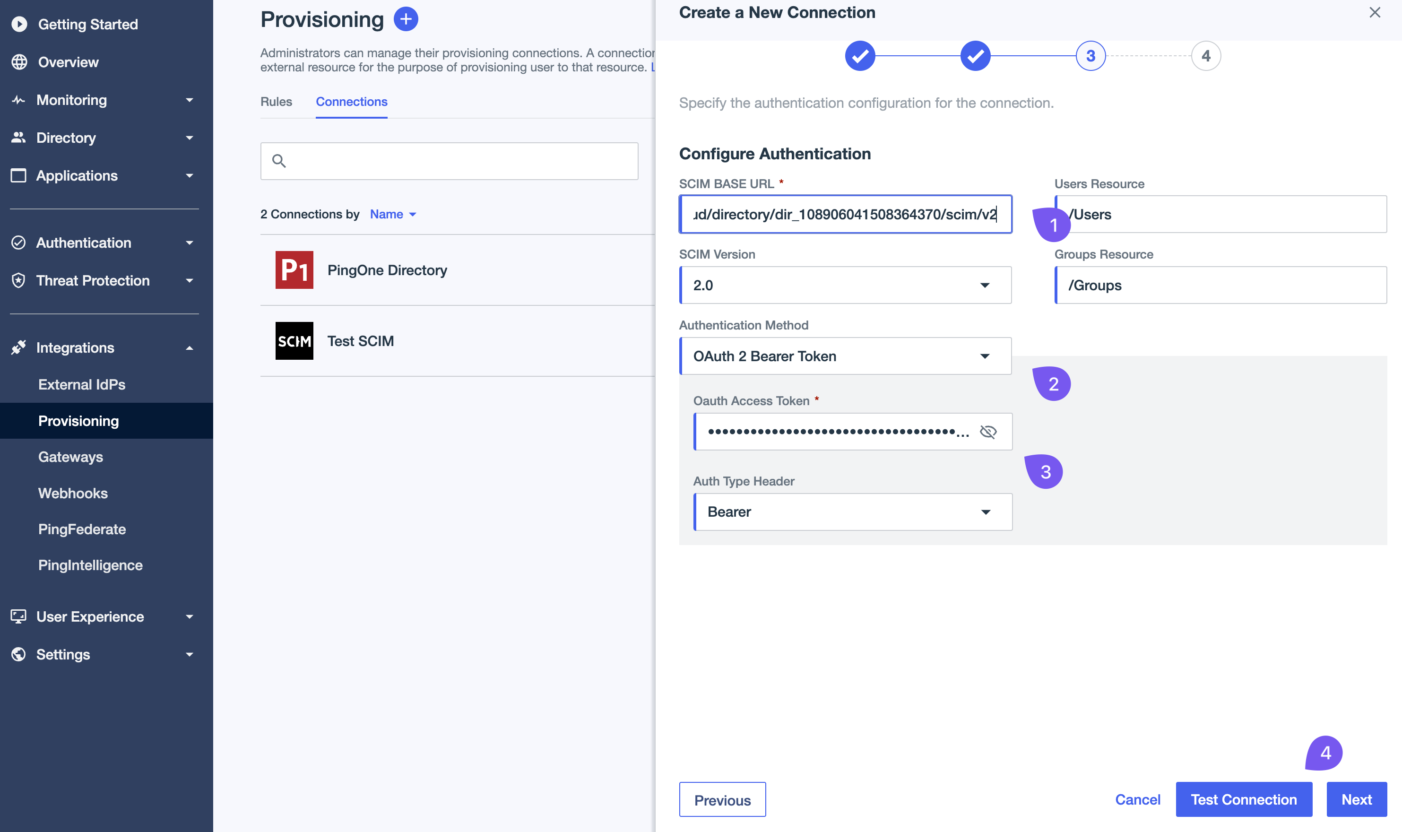Image resolution: width=1402 pixels, height=832 pixels.
Task: Open the SCIM Version dropdown
Action: (987, 285)
